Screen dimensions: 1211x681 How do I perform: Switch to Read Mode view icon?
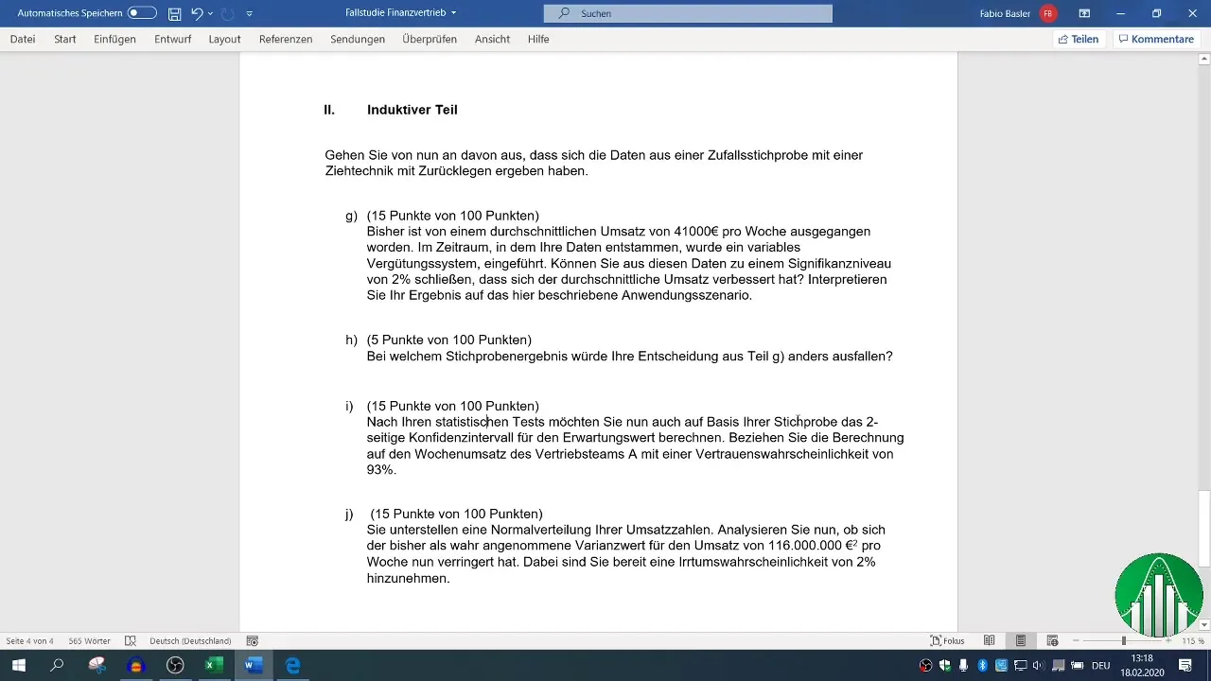pyautogui.click(x=990, y=640)
